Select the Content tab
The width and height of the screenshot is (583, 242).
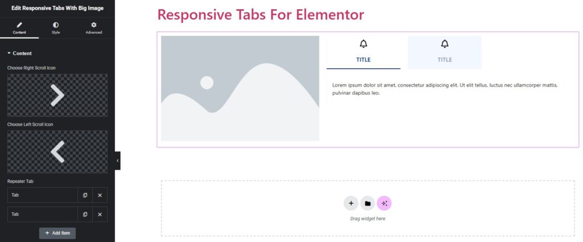[19, 28]
